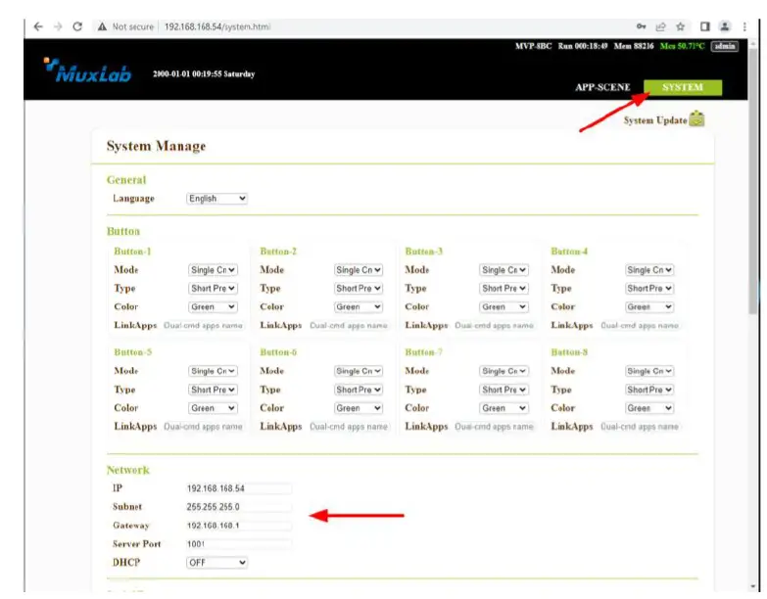Image resolution: width=767 pixels, height=599 pixels.
Task: Click the Button-4 LinkApps input field
Action: (x=640, y=325)
